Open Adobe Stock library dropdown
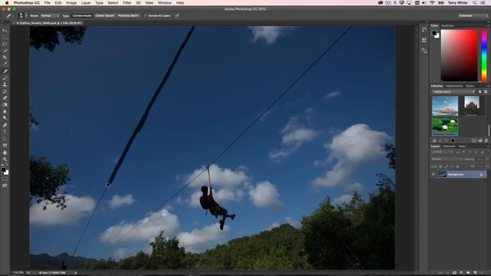Viewport: 491px width, 276px height. (453, 92)
